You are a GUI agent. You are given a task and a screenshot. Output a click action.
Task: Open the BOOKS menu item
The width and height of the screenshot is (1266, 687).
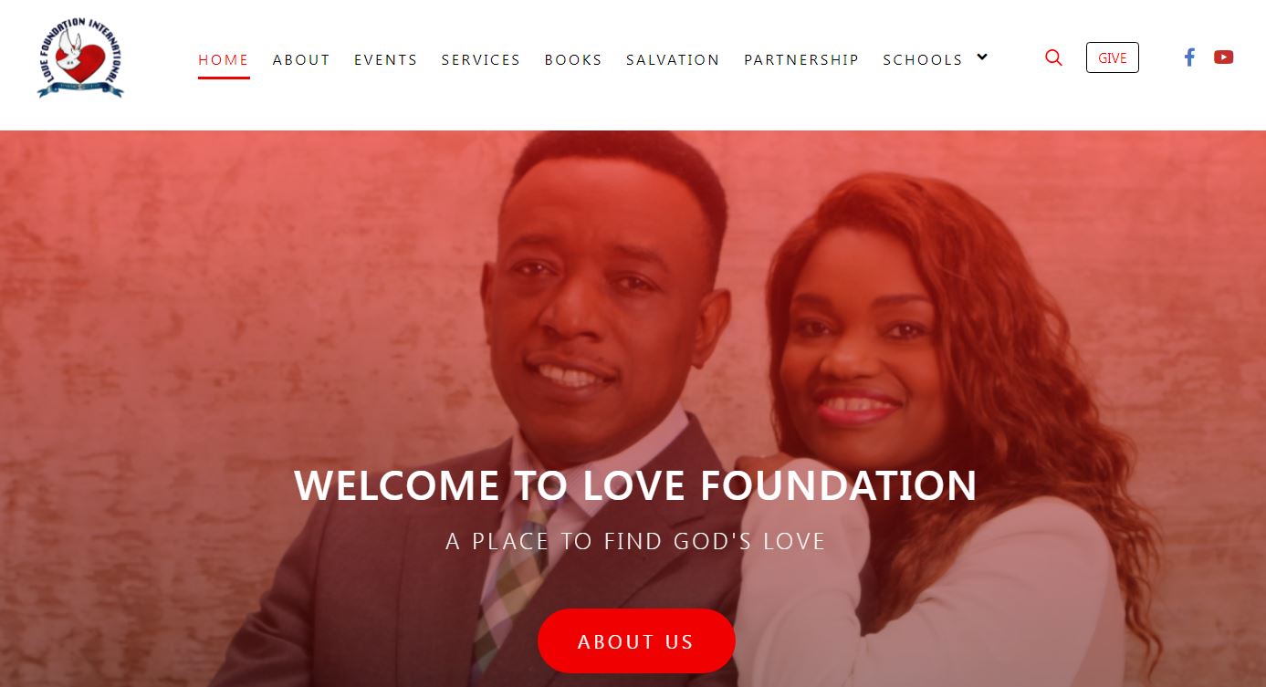pos(573,59)
